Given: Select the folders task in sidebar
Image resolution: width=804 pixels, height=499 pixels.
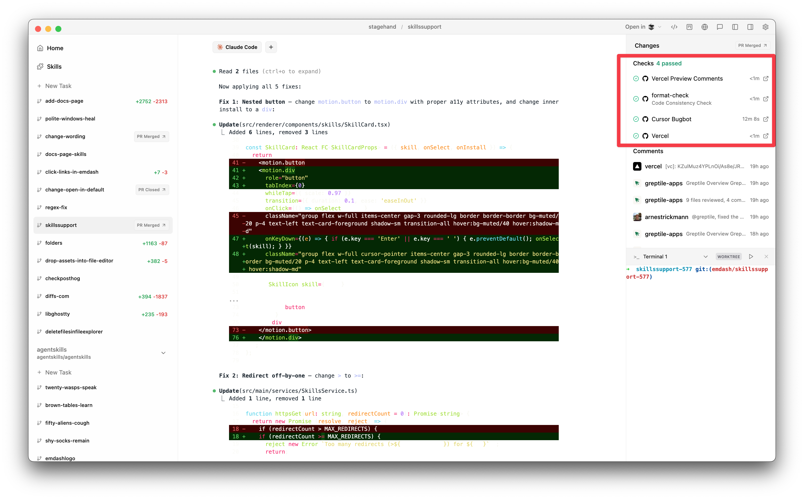Looking at the screenshot, I should [x=54, y=243].
